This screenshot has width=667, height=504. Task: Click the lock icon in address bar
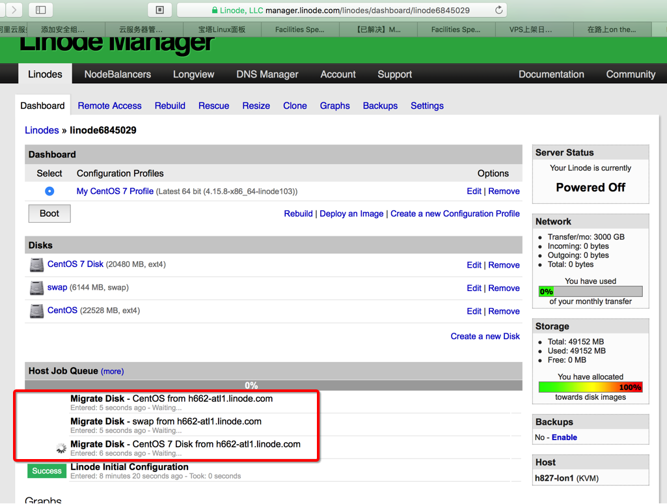(215, 10)
